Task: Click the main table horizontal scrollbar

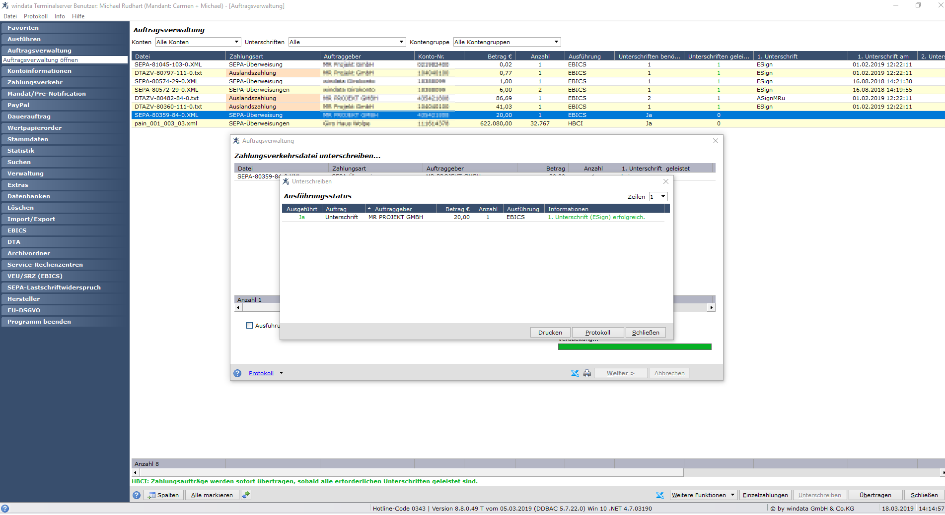Action: 411,473
